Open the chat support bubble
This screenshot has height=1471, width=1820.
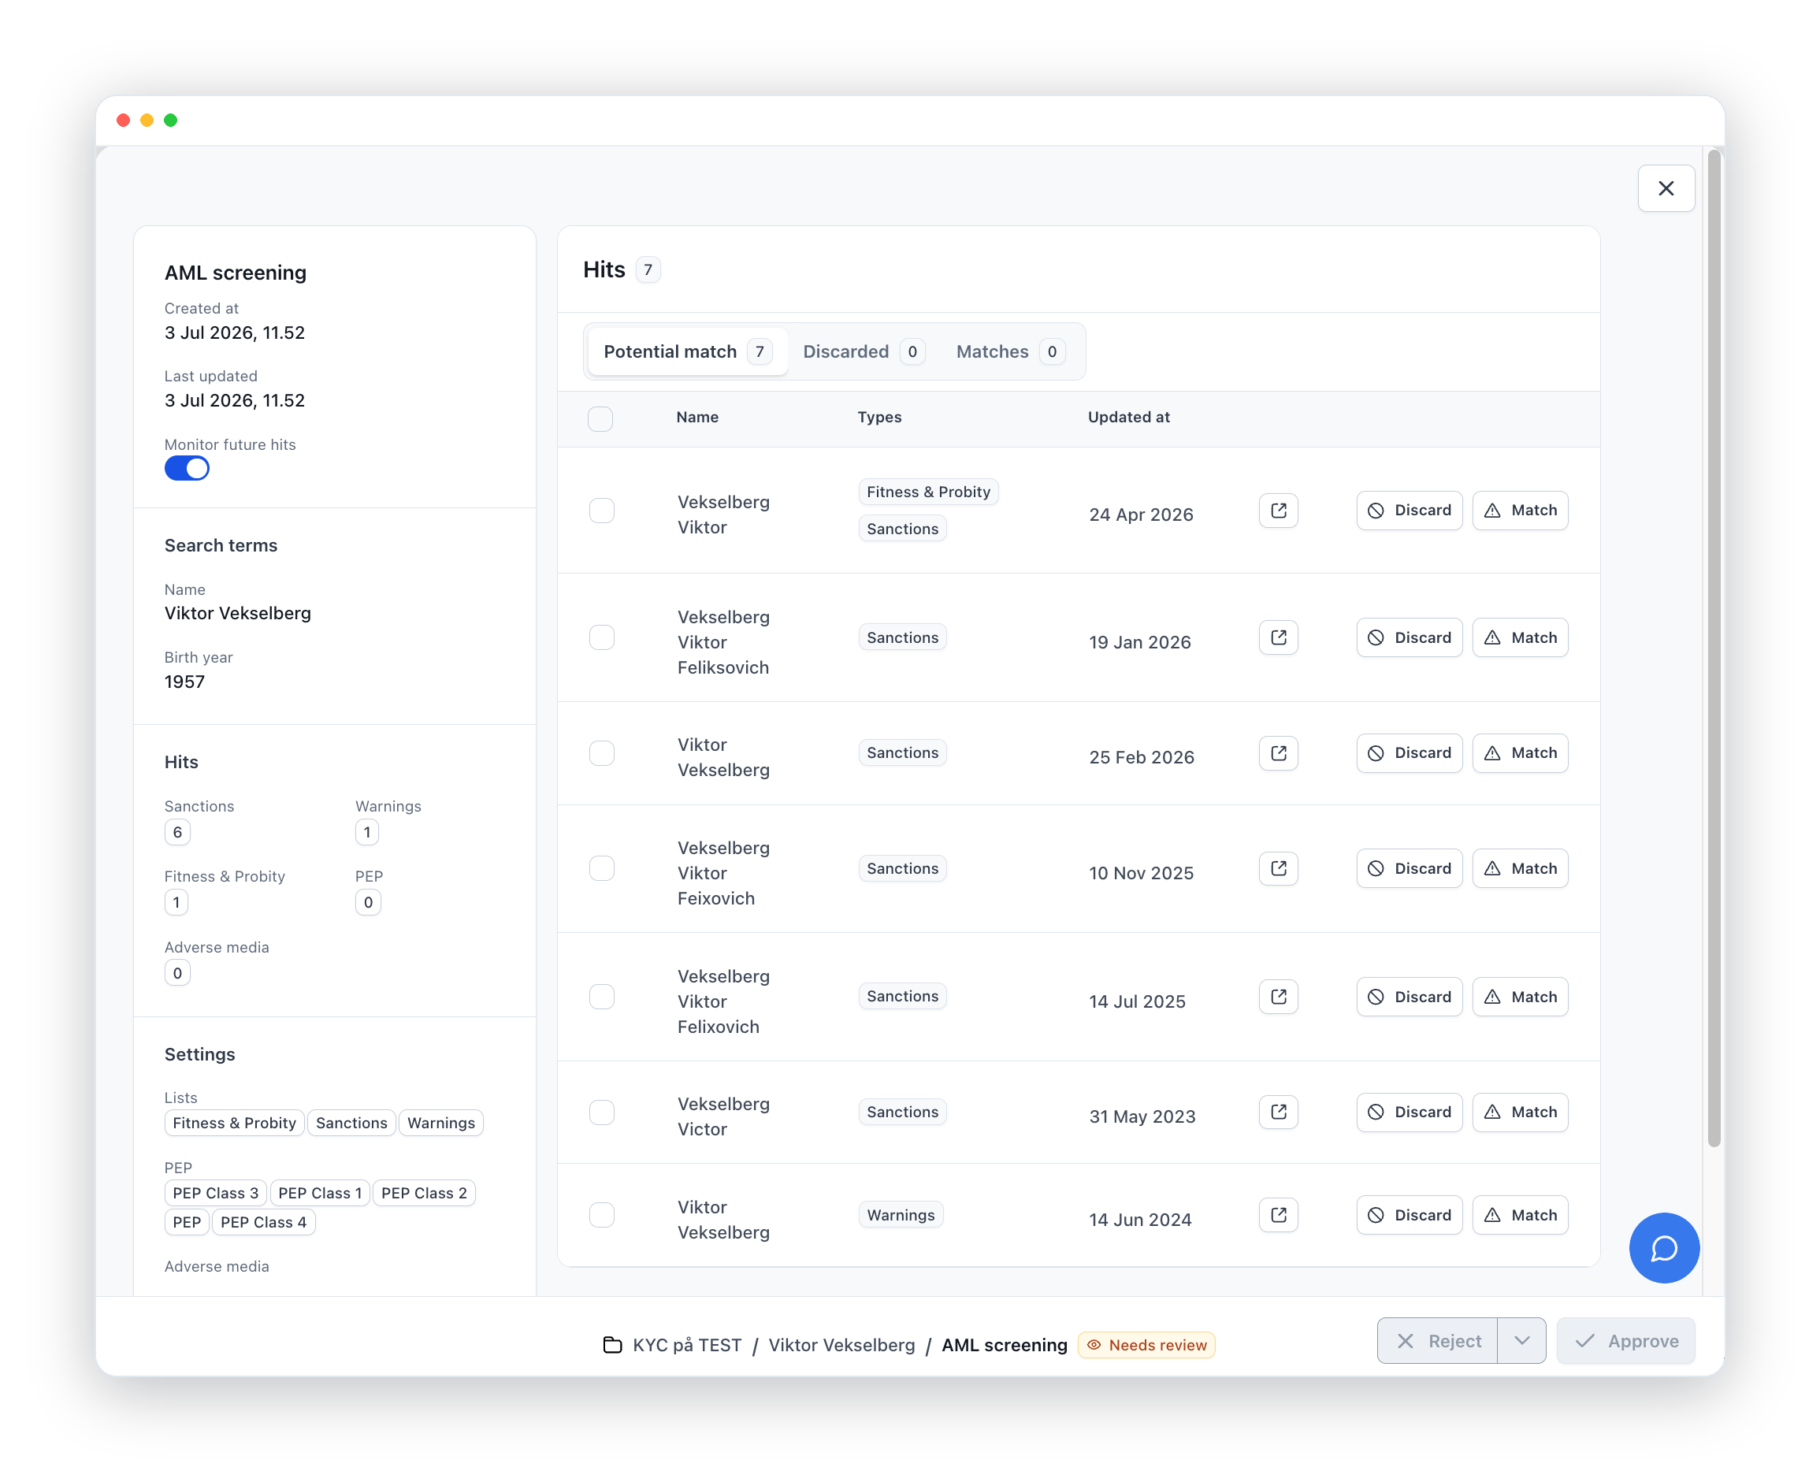1663,1247
